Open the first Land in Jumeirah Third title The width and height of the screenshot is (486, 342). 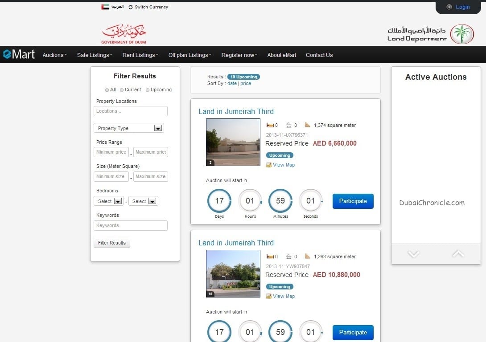[236, 111]
